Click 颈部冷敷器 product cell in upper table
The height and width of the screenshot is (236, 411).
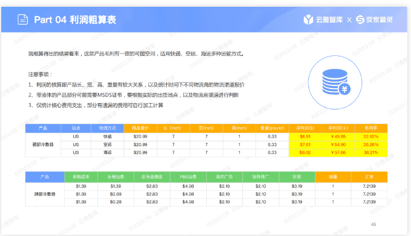point(43,144)
